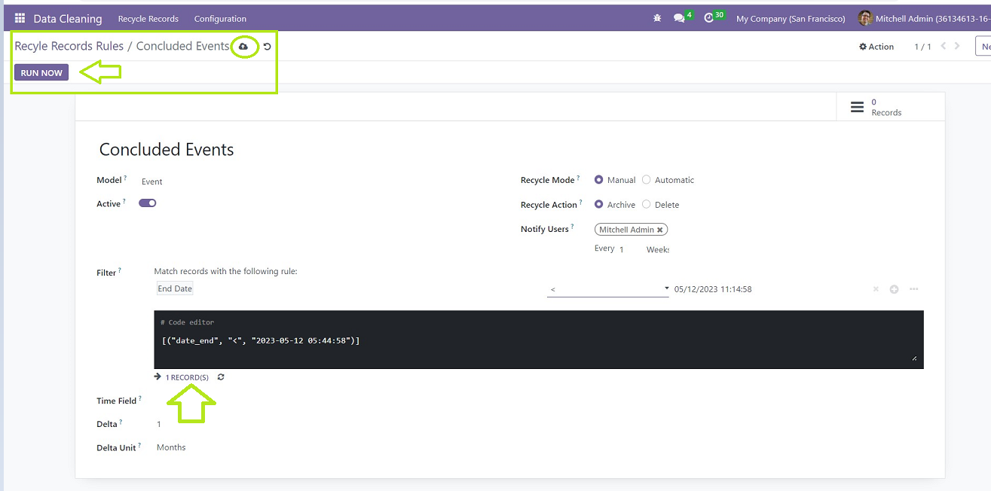Toggle the Active switch

point(148,203)
